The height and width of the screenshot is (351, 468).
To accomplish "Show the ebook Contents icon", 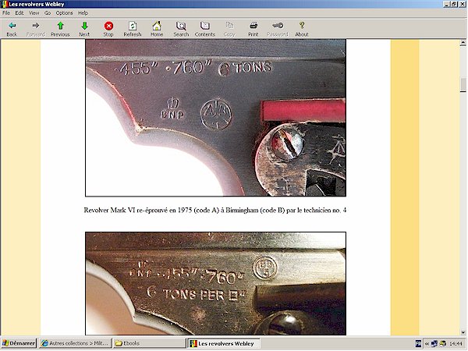I will [x=204, y=26].
